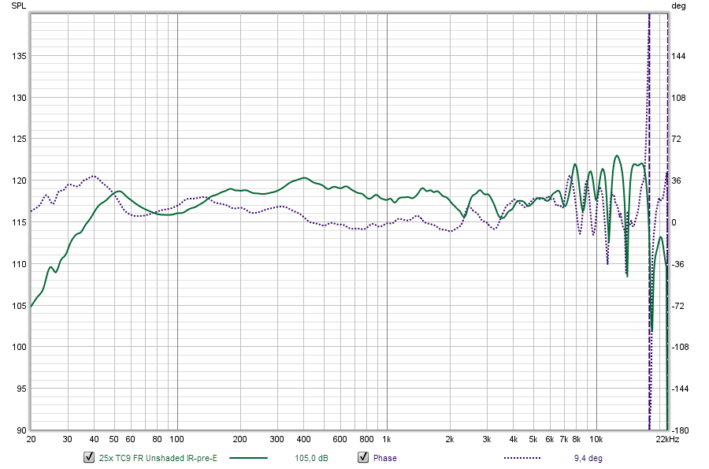Click the 20 frequency axis label

pyautogui.click(x=31, y=439)
